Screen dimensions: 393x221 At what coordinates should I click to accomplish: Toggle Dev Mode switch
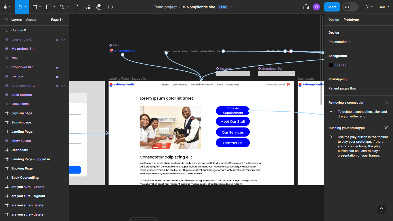350,7
